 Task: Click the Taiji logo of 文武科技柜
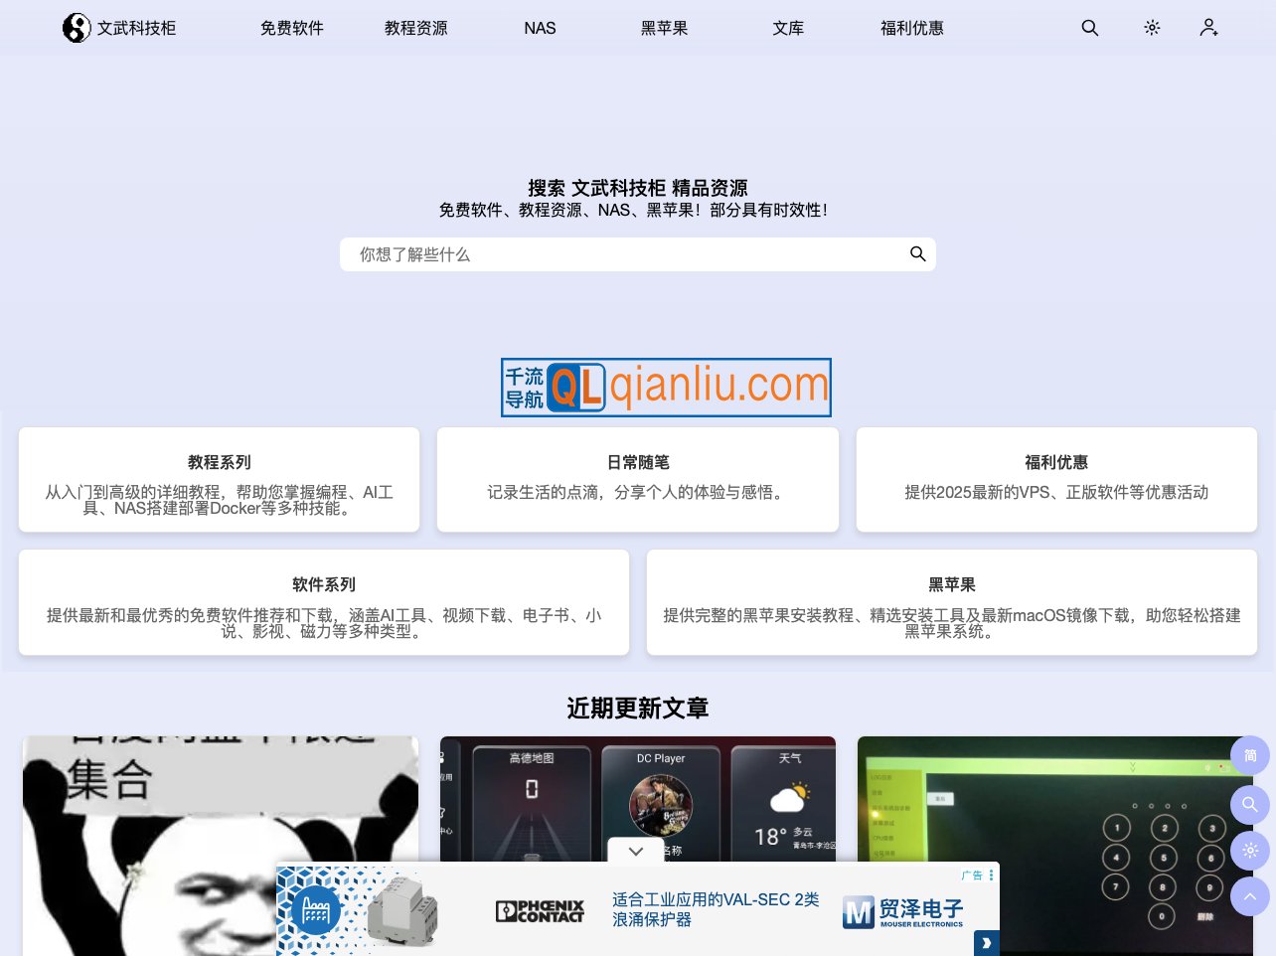pyautogui.click(x=77, y=28)
